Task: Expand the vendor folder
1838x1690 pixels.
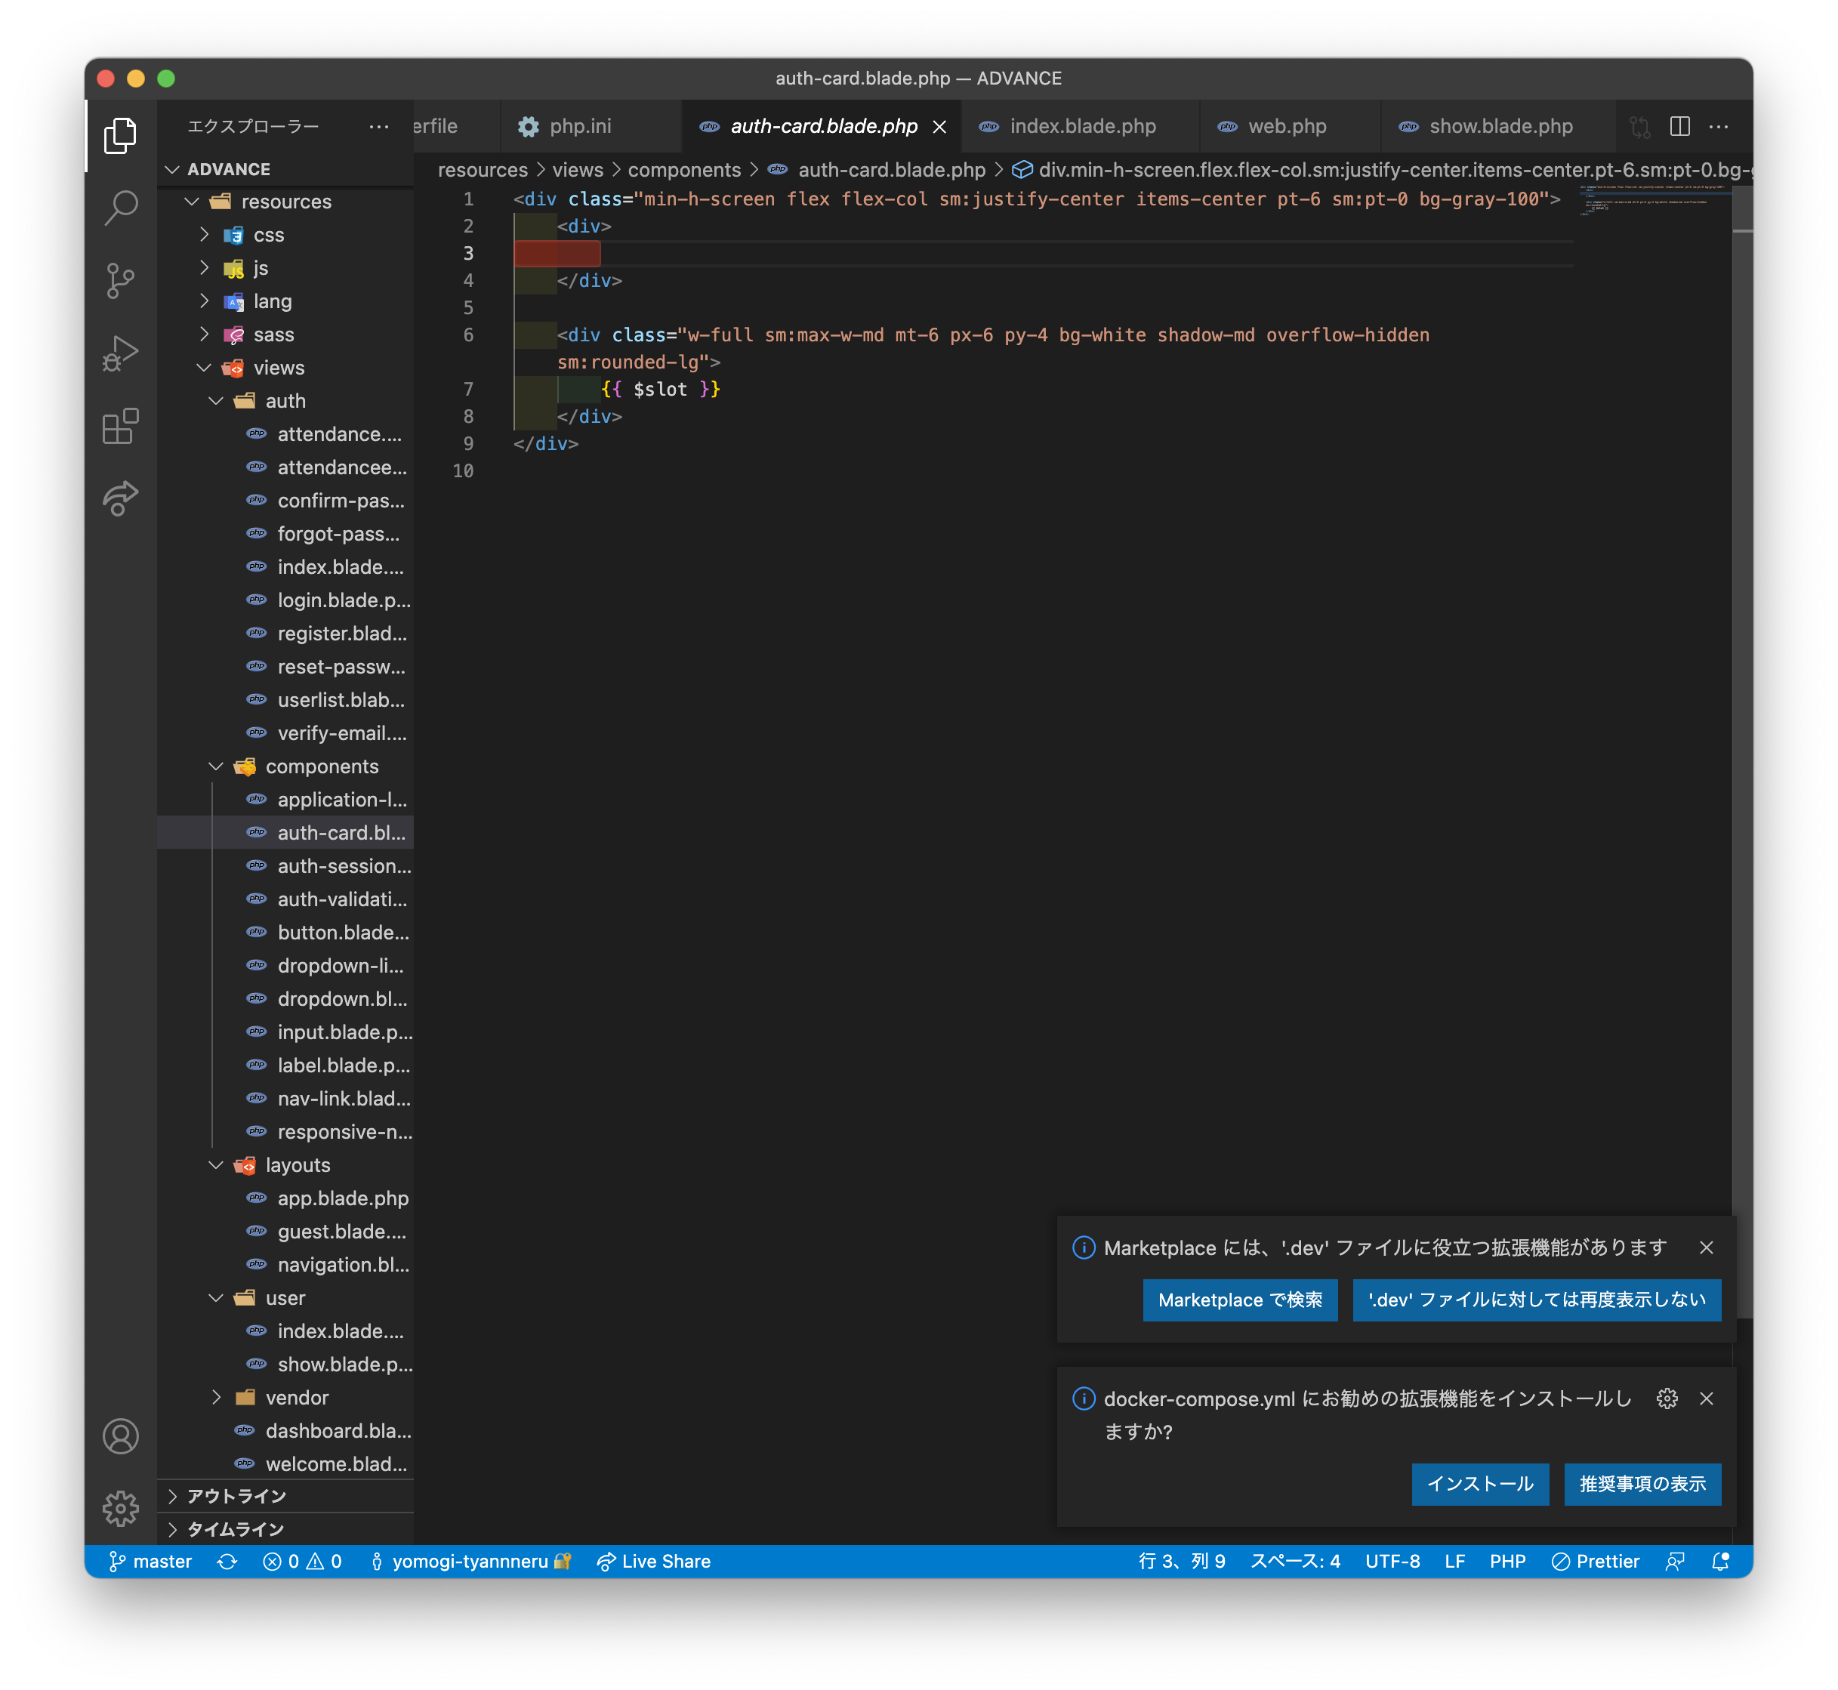Action: coord(216,1397)
